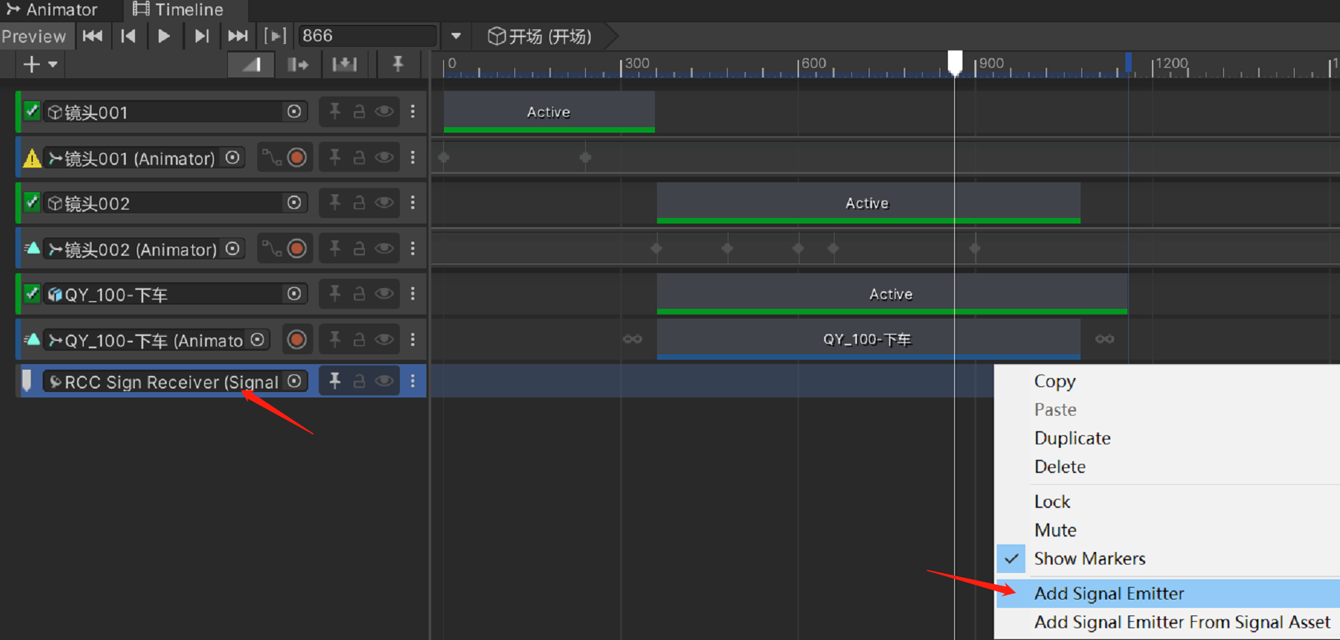Open the Add Track plus dropdown
1340x640 pixels.
tap(39, 64)
